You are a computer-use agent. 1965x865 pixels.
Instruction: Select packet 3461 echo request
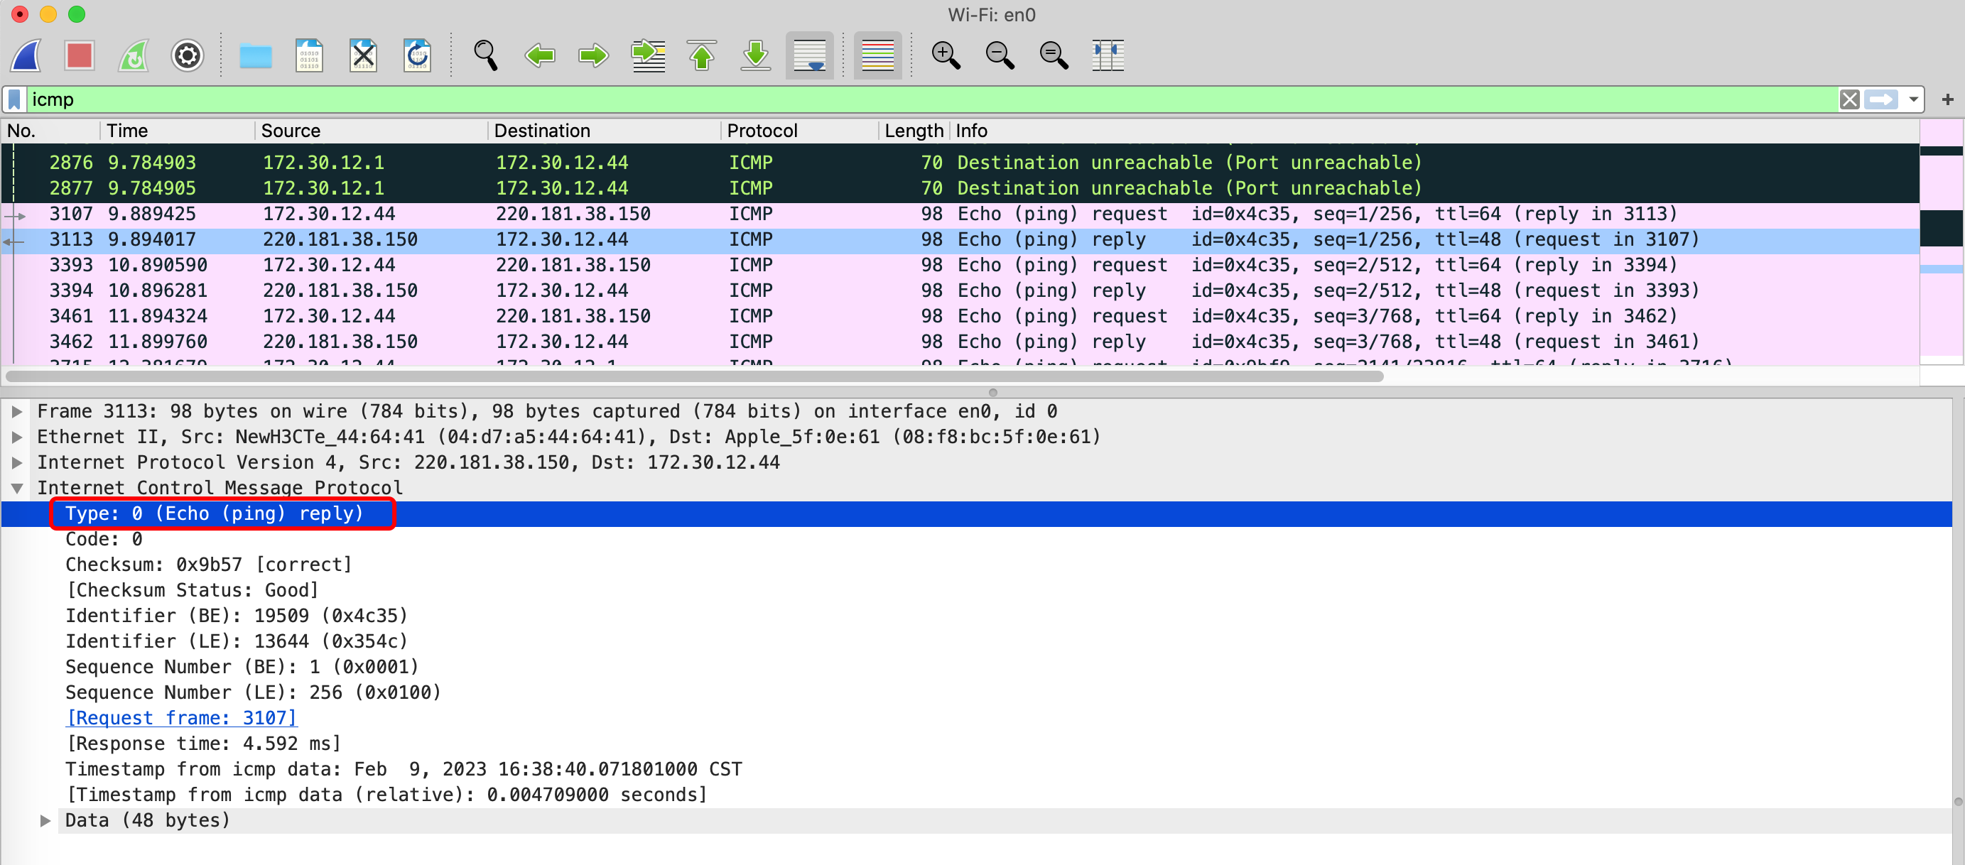click(x=960, y=317)
